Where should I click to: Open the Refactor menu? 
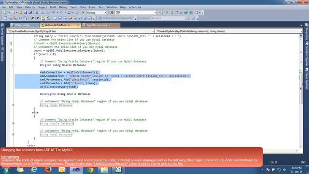pos(30,7)
